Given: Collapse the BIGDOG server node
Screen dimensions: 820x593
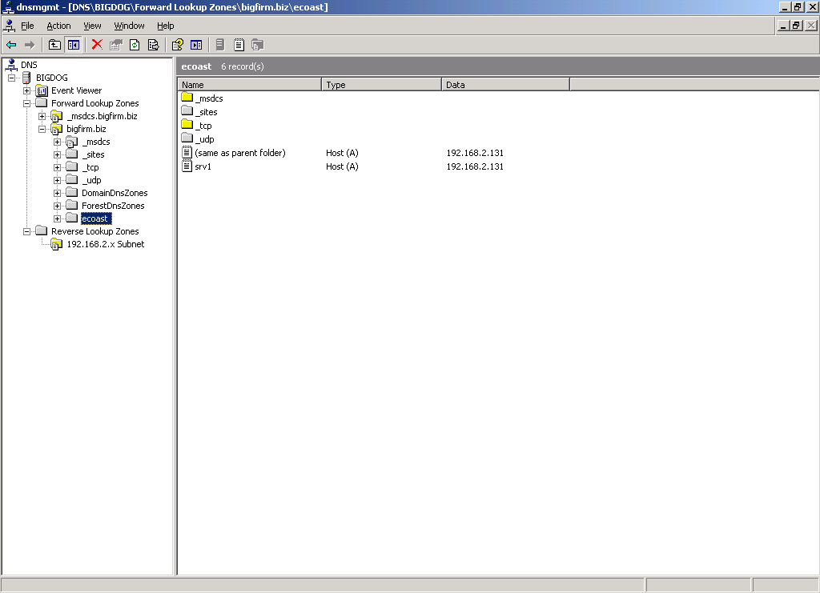Looking at the screenshot, I should pos(11,78).
